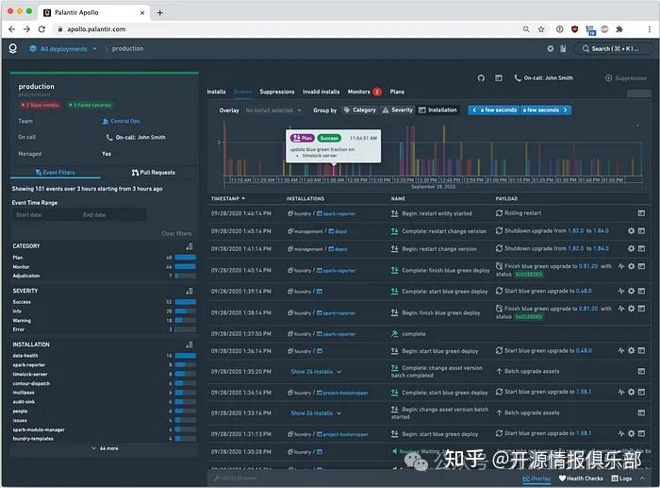660x488 pixels.
Task: Switch to the Suppressions tab
Action: (x=277, y=92)
